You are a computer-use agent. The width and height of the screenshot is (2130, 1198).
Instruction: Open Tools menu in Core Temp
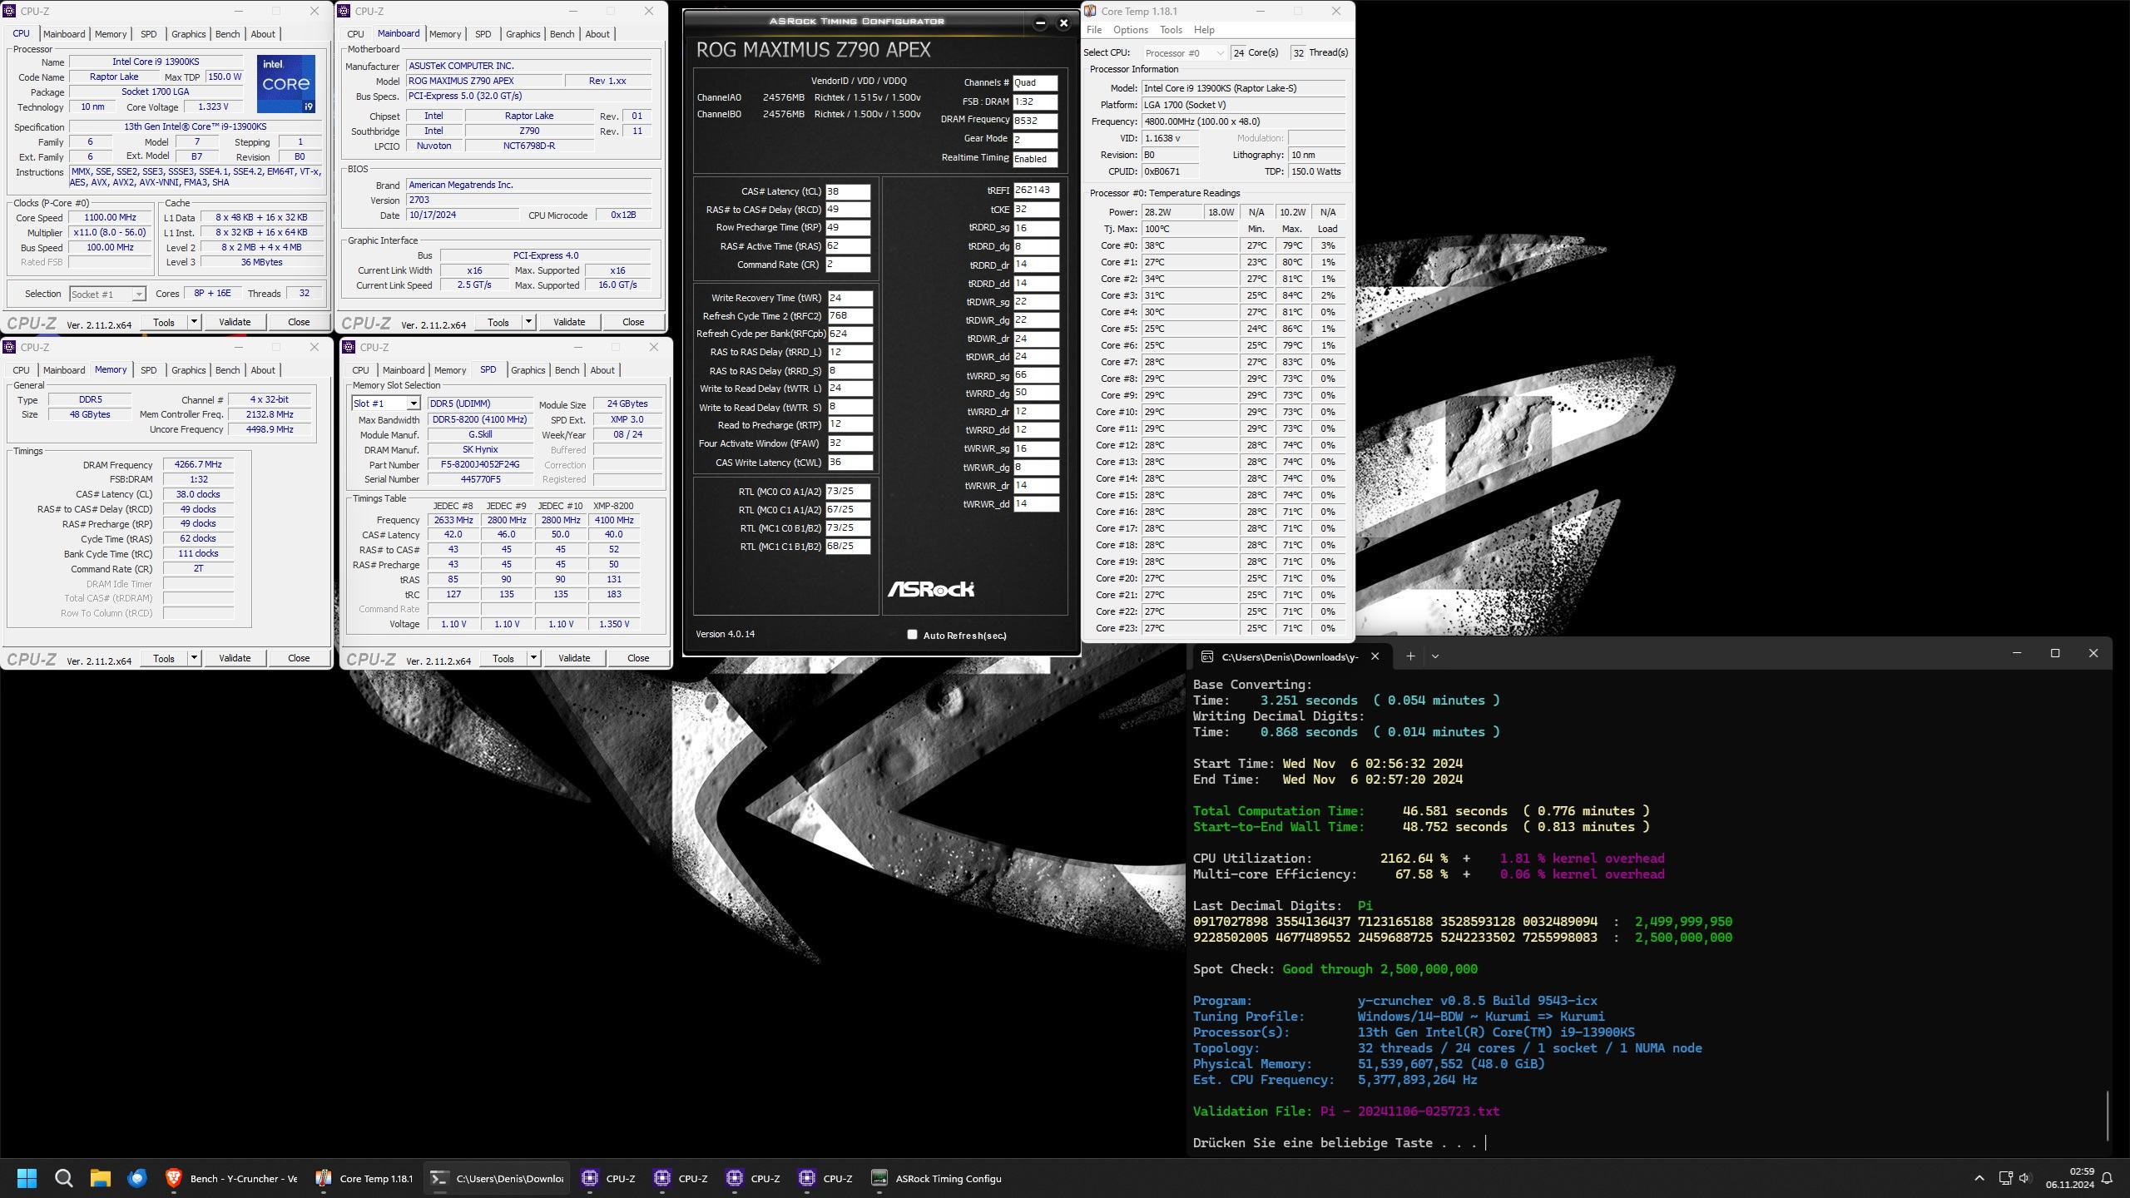pyautogui.click(x=1171, y=30)
